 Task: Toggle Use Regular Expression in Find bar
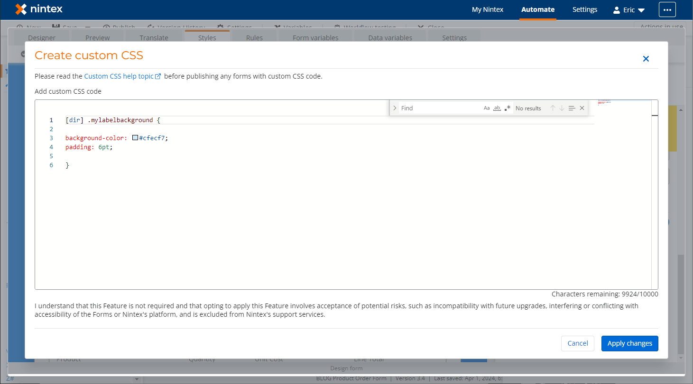coord(507,108)
